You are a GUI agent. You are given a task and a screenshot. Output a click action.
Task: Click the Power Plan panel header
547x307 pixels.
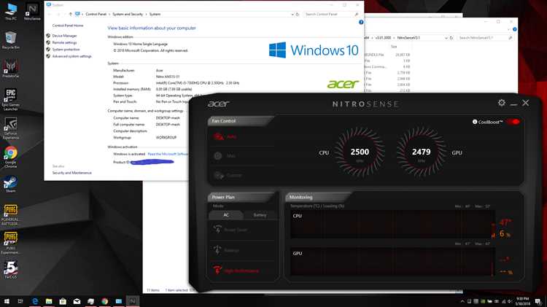(241, 197)
